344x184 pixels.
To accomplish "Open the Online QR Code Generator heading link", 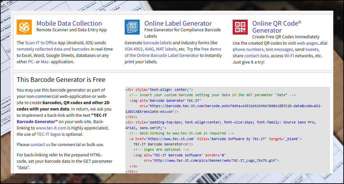I will tap(277, 27).
